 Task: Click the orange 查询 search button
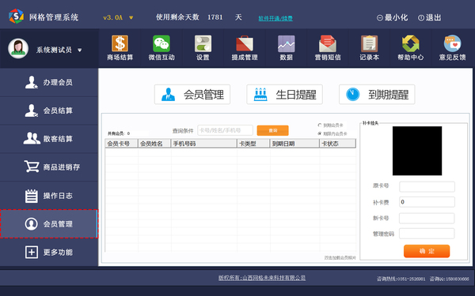(x=272, y=130)
